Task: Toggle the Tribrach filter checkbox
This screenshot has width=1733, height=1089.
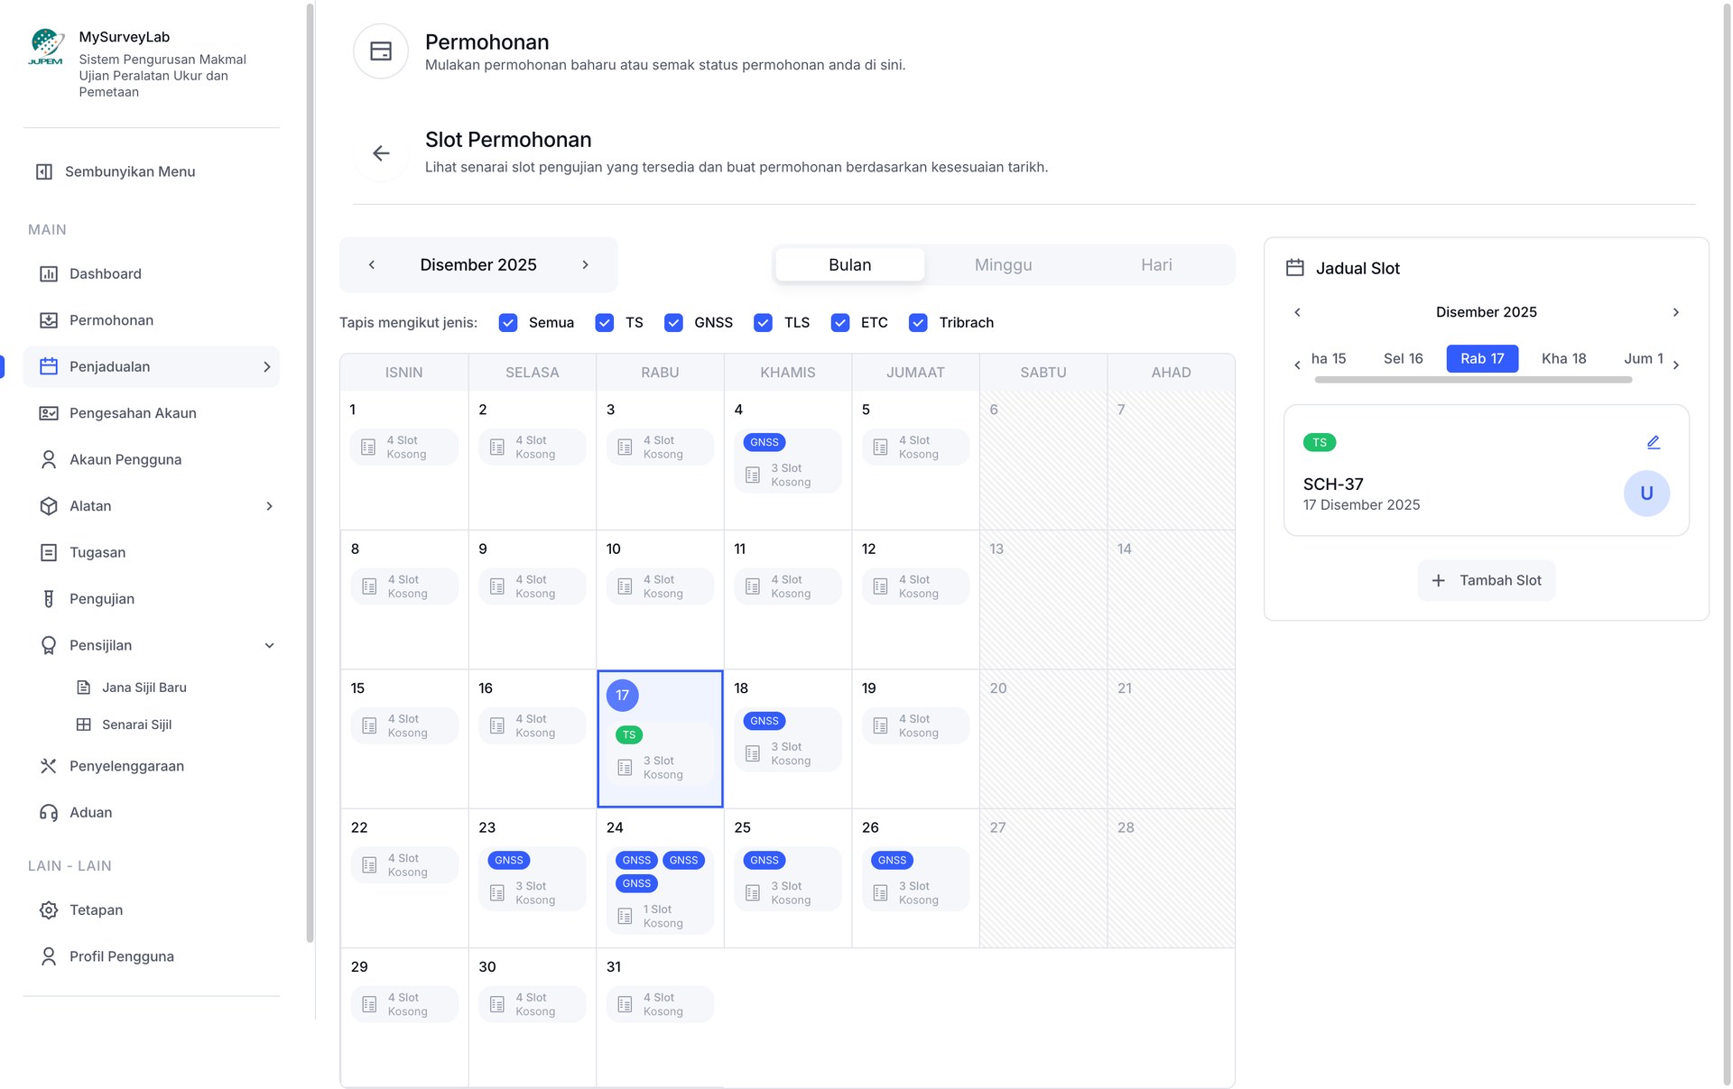Action: [918, 323]
